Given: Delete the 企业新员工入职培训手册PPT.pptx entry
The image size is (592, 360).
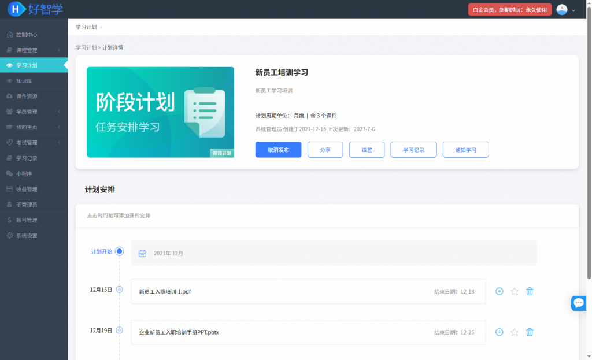Looking at the screenshot, I should [x=530, y=332].
